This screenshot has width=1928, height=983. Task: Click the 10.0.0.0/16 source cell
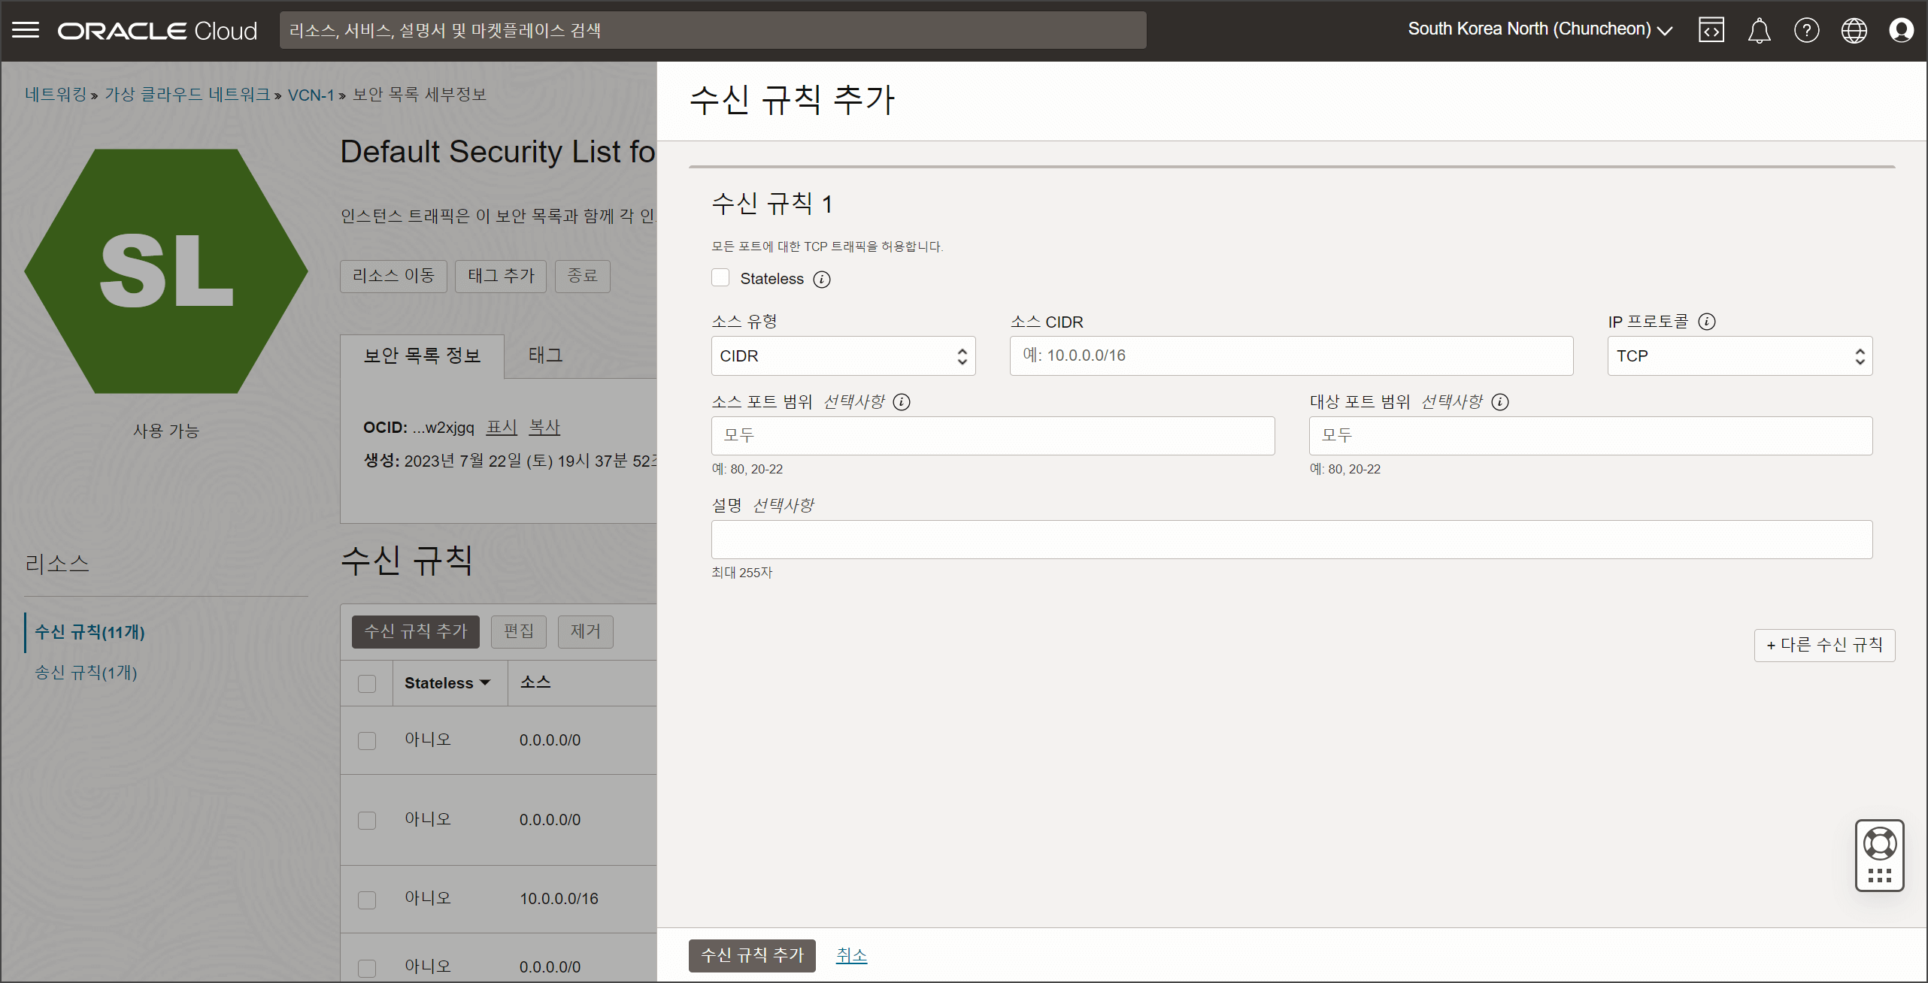coord(559,899)
